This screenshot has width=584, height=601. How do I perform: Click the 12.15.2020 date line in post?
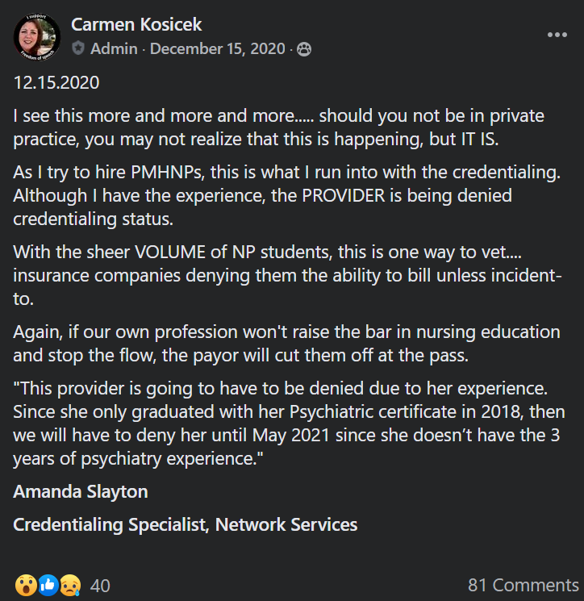pos(56,82)
